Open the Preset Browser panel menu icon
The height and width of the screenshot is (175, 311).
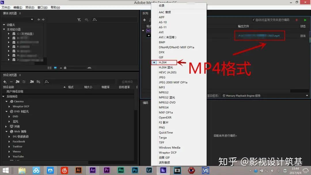coord(20,75)
